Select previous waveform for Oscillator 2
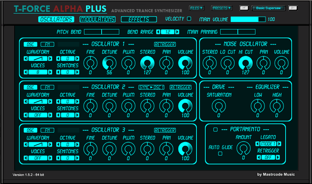The height and width of the screenshot is (184, 312). click(26, 101)
